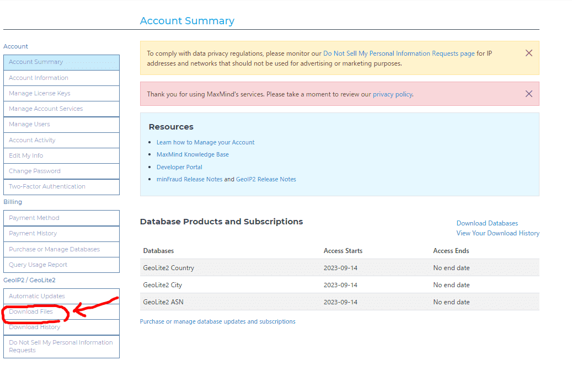The width and height of the screenshot is (572, 371).
Task: Open Download Files in sidebar
Action: (x=61, y=312)
